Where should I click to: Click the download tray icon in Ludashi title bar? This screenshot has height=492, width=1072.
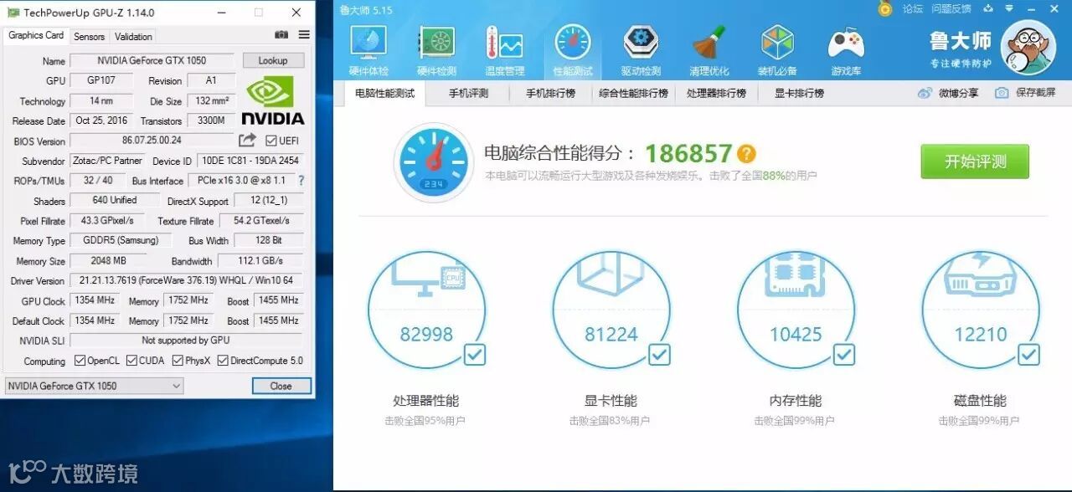(x=987, y=9)
